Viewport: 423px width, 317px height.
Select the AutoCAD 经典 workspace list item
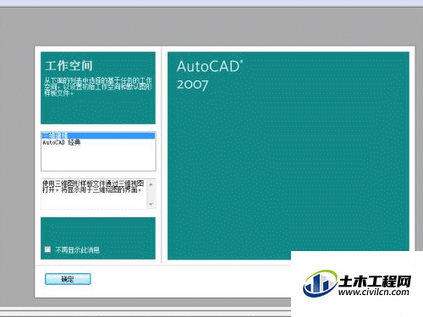pyautogui.click(x=98, y=142)
